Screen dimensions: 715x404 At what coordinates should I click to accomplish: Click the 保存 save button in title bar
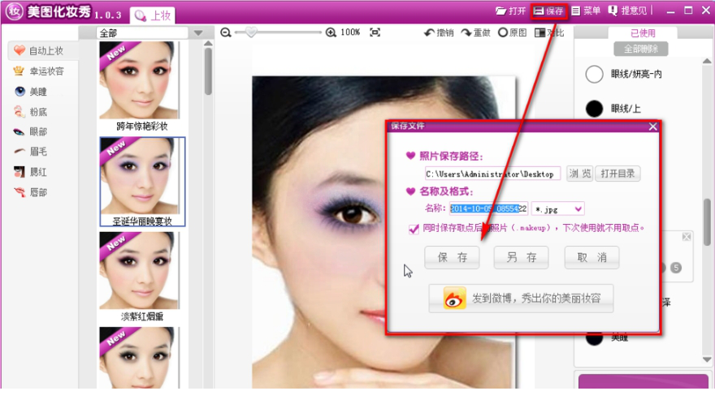pyautogui.click(x=548, y=11)
